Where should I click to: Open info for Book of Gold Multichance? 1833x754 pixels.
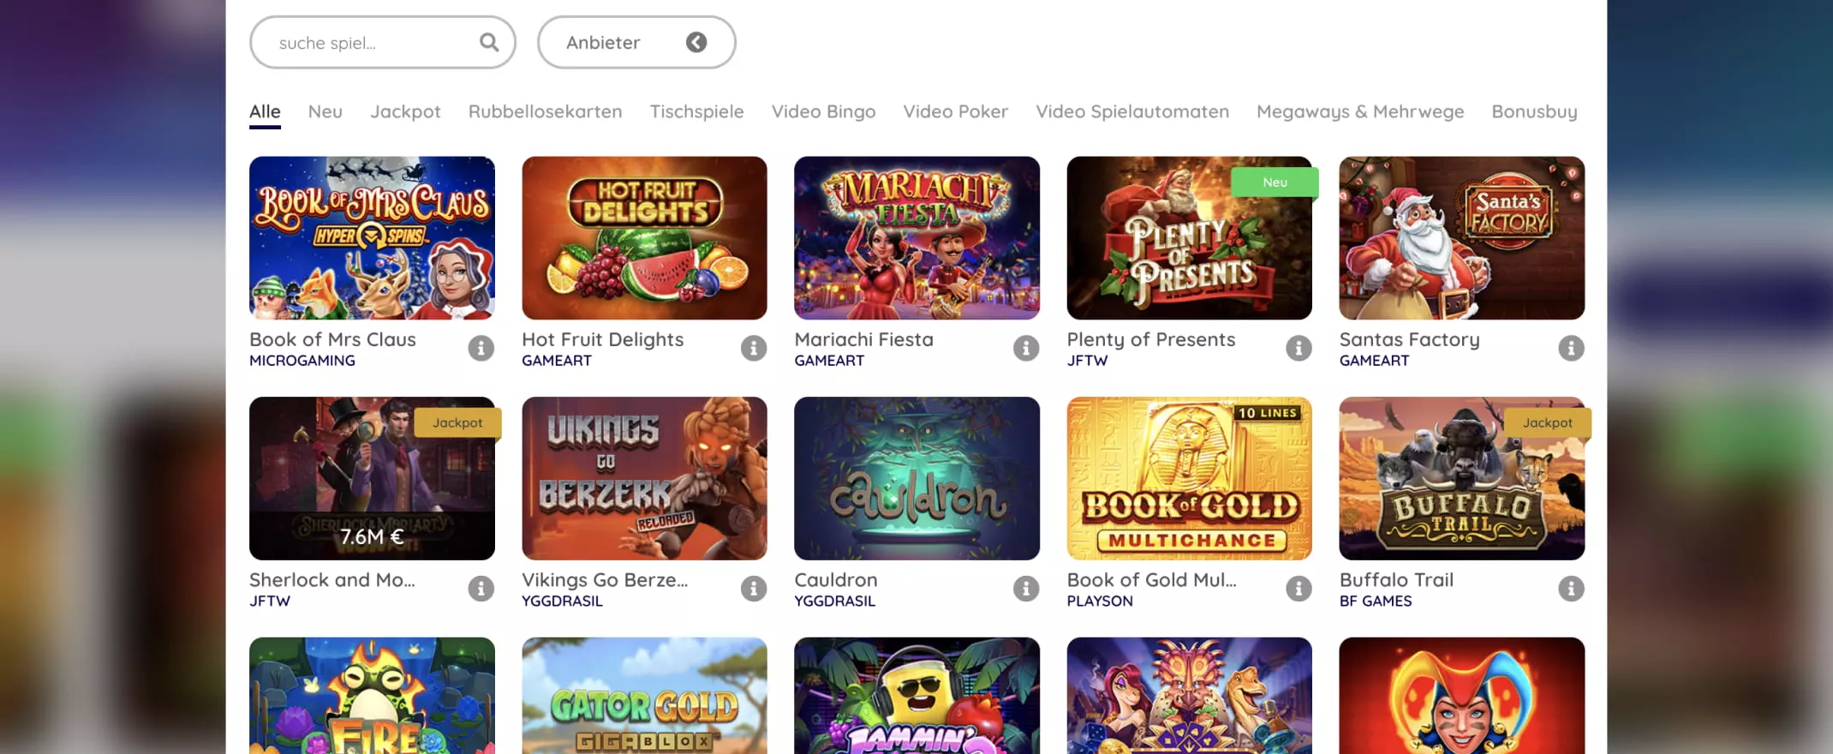click(x=1299, y=589)
